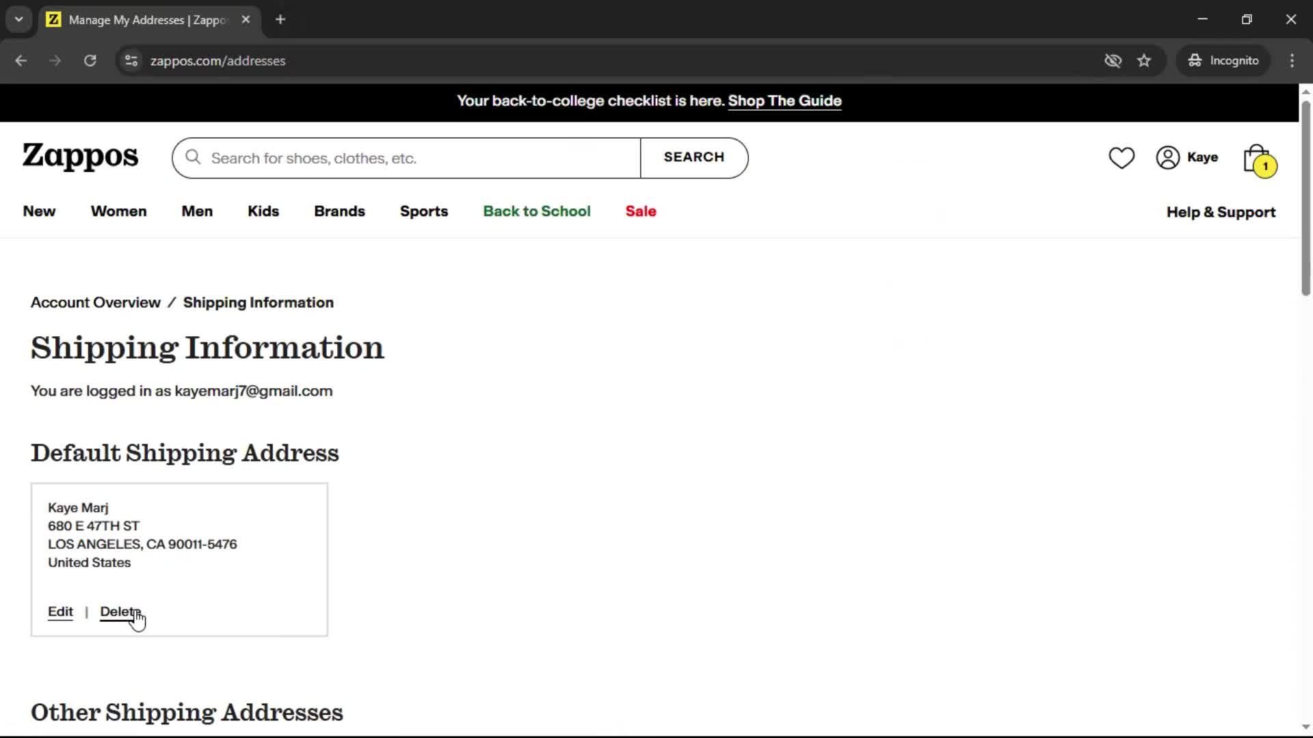Click the page vertical scrollbar
Screen dimensions: 1313x738
coord(1305,198)
